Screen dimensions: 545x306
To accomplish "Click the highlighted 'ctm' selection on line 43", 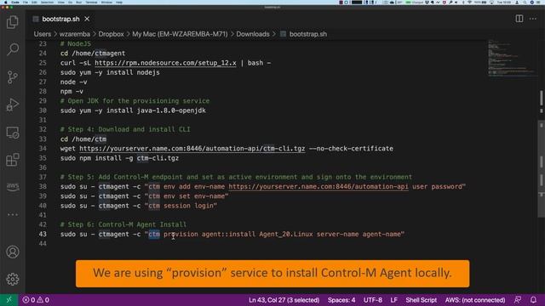I will [154, 234].
